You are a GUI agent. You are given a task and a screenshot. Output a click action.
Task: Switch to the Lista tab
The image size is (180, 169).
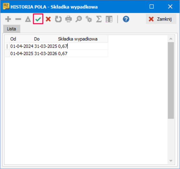point(12,29)
